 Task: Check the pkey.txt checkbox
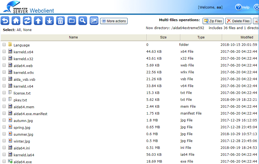(4, 99)
